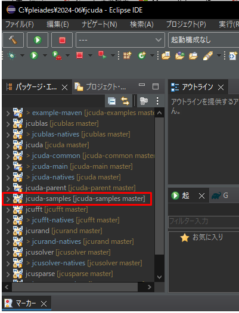Click the red Stop button in launch bar

(62, 40)
